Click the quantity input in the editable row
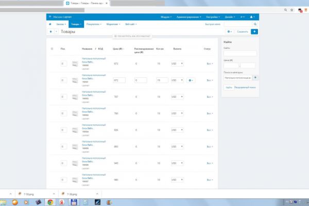 [x=162, y=80]
